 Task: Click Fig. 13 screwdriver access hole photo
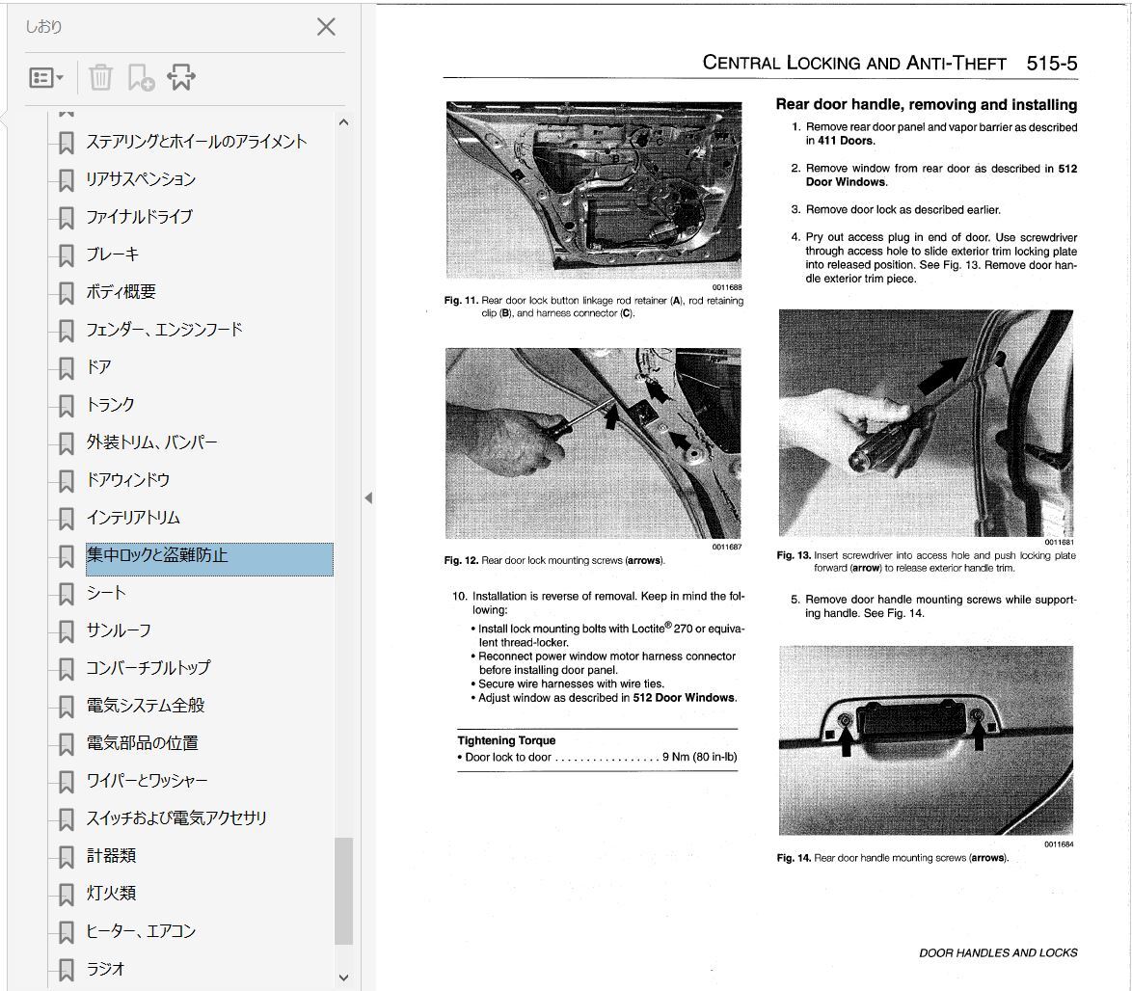(926, 423)
